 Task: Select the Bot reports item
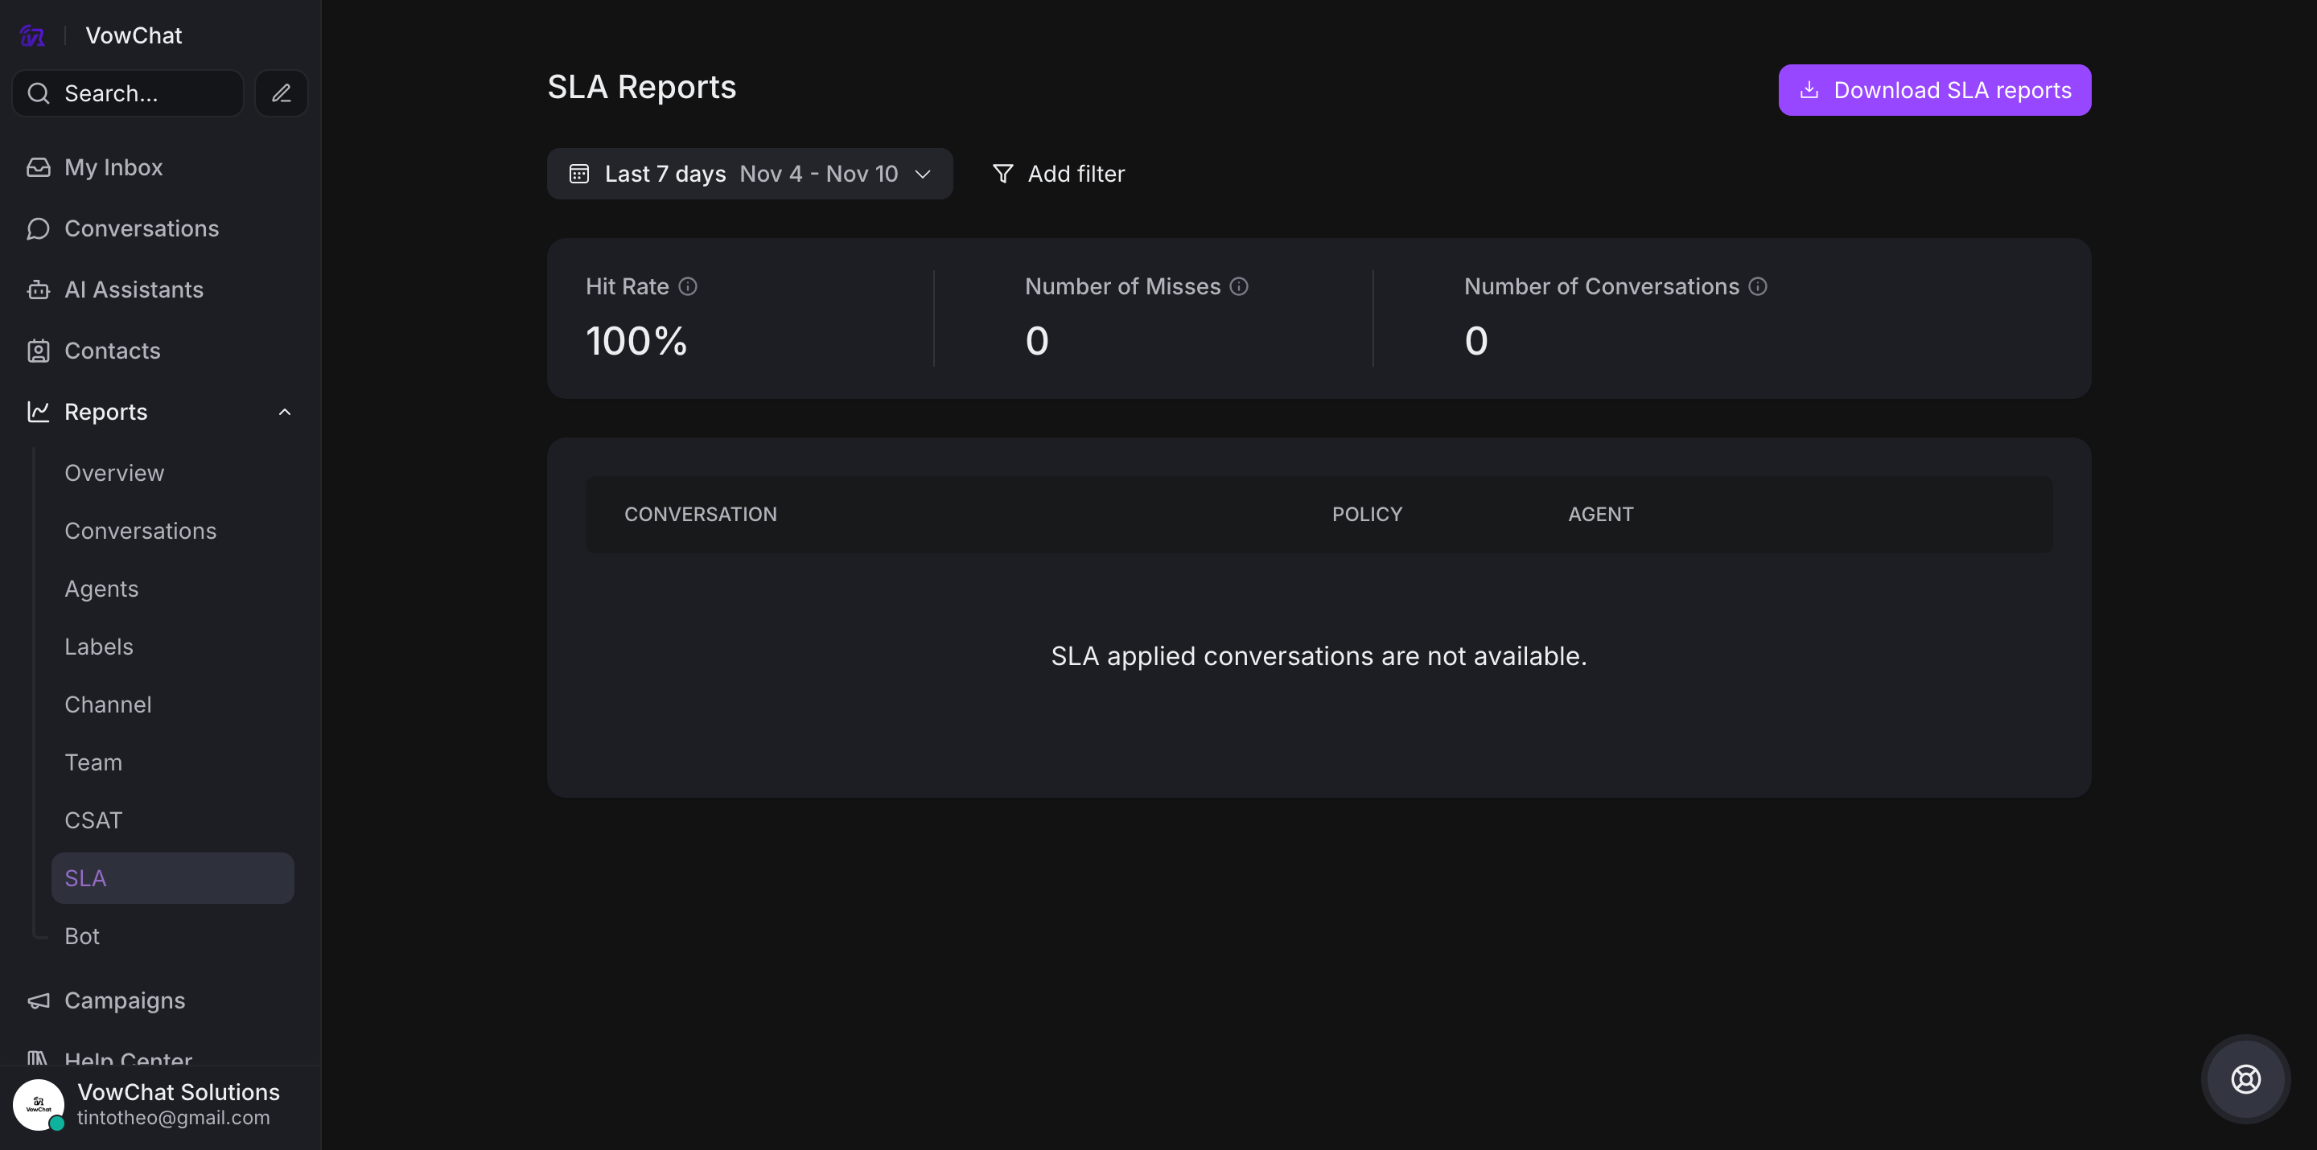click(x=82, y=936)
